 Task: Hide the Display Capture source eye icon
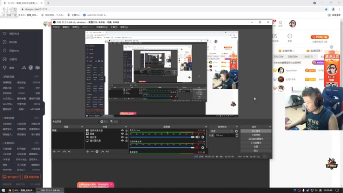click(x=122, y=141)
